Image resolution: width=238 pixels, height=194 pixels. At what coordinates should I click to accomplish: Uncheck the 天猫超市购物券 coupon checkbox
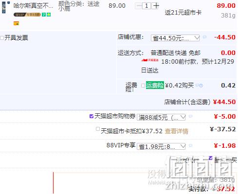pyautogui.click(x=92, y=116)
